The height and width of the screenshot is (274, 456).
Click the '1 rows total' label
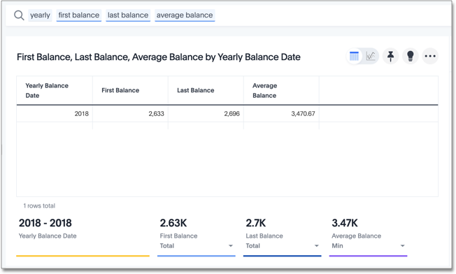[x=39, y=206]
